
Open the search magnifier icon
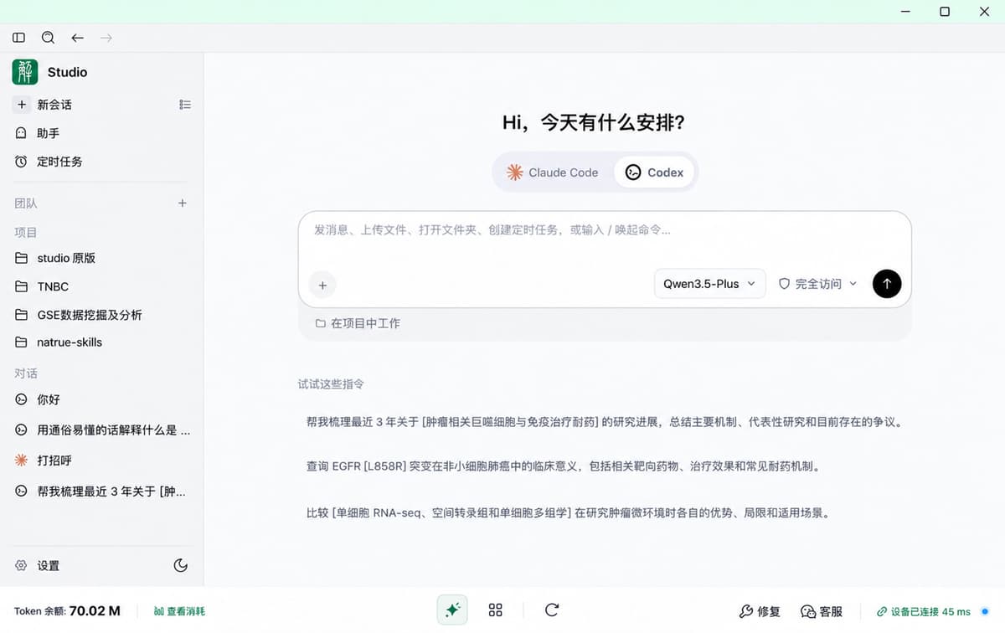point(48,38)
